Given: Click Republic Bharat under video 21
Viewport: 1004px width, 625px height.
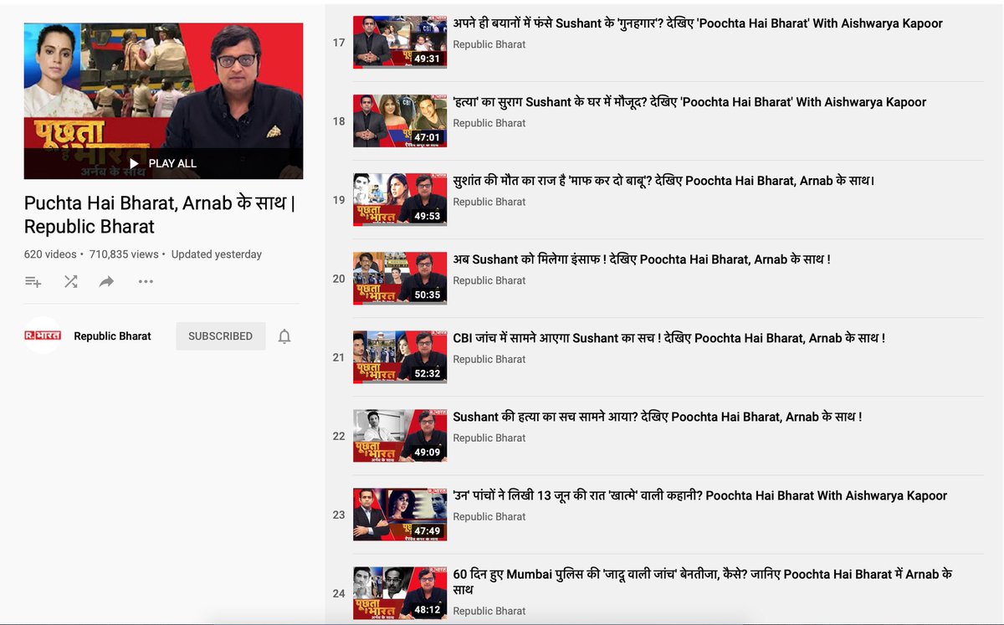Looking at the screenshot, I should point(489,359).
